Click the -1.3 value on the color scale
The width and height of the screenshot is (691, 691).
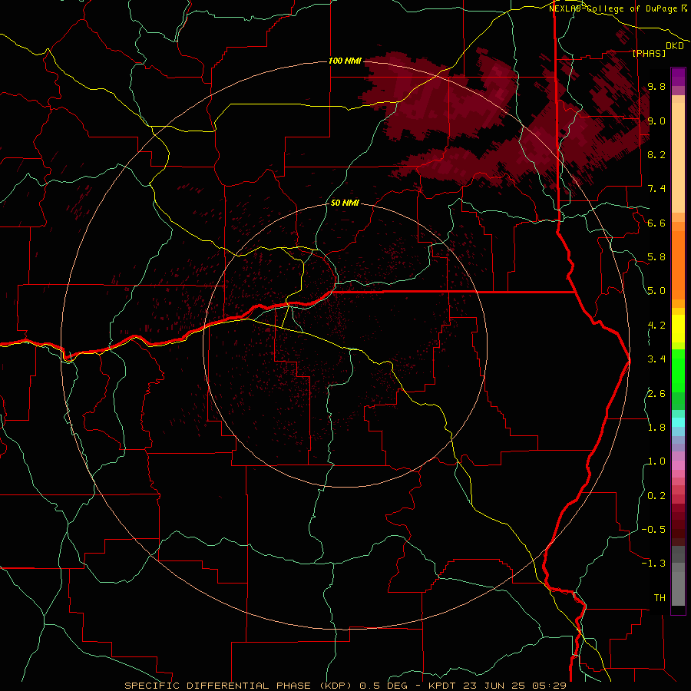pyautogui.click(x=653, y=564)
